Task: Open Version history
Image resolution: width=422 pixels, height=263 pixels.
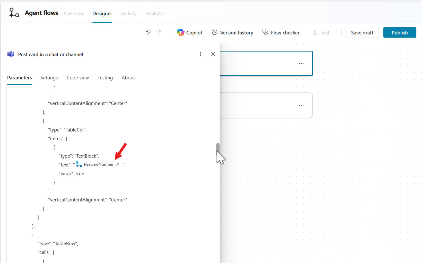Action: [232, 33]
